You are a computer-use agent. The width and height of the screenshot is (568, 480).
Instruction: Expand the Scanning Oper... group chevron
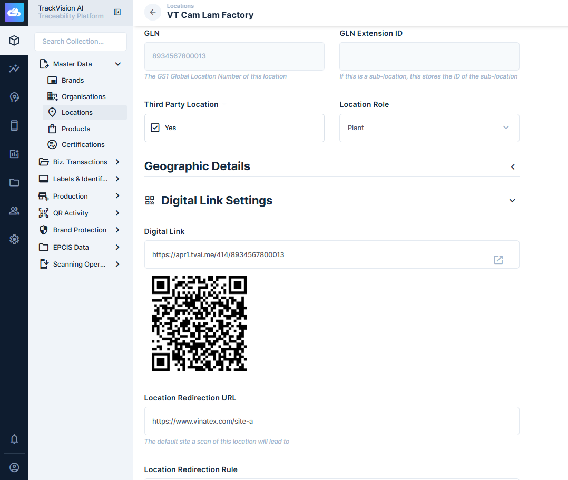point(117,264)
